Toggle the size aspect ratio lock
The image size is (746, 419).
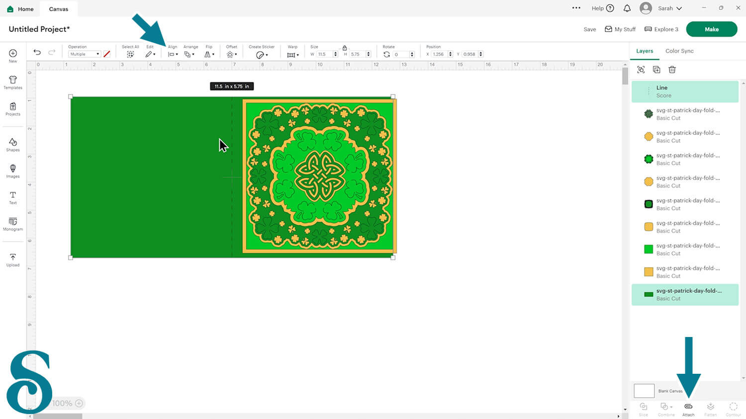pyautogui.click(x=345, y=48)
